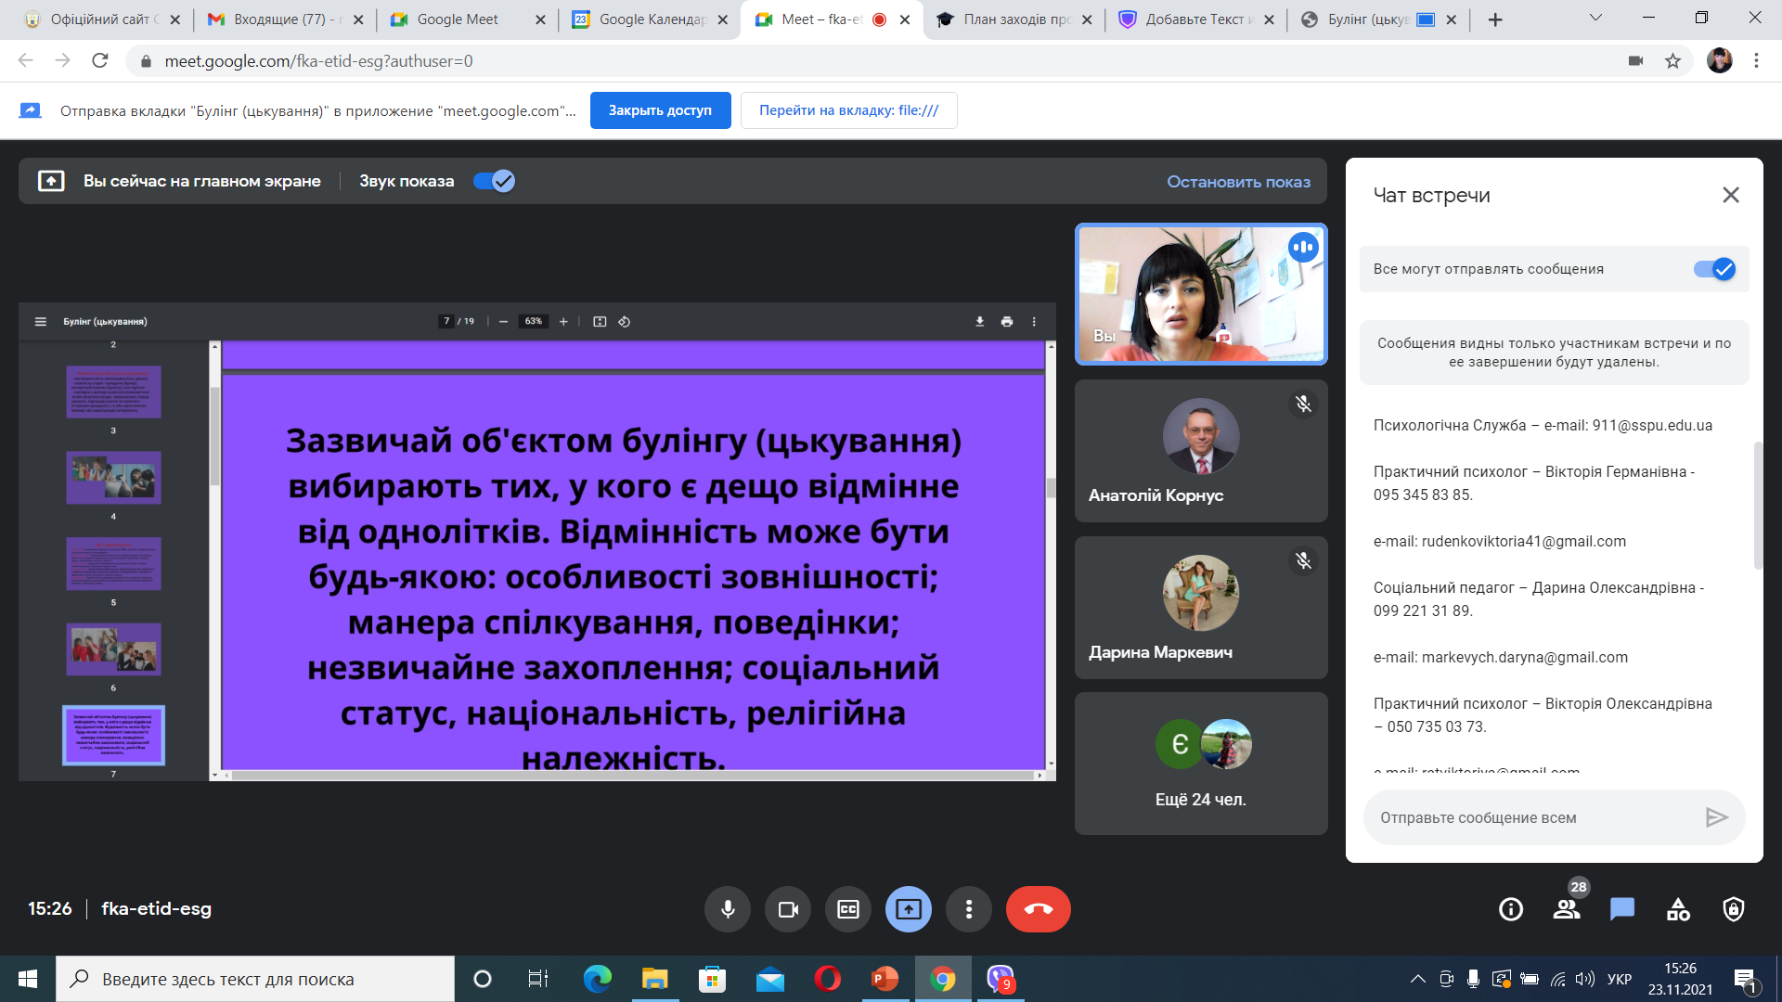Viewport: 1782px width, 1002px height.
Task: Show hidden system tray icons chevron
Action: click(1417, 979)
